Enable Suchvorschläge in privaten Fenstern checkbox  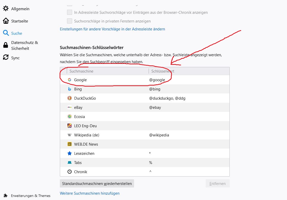coord(70,21)
